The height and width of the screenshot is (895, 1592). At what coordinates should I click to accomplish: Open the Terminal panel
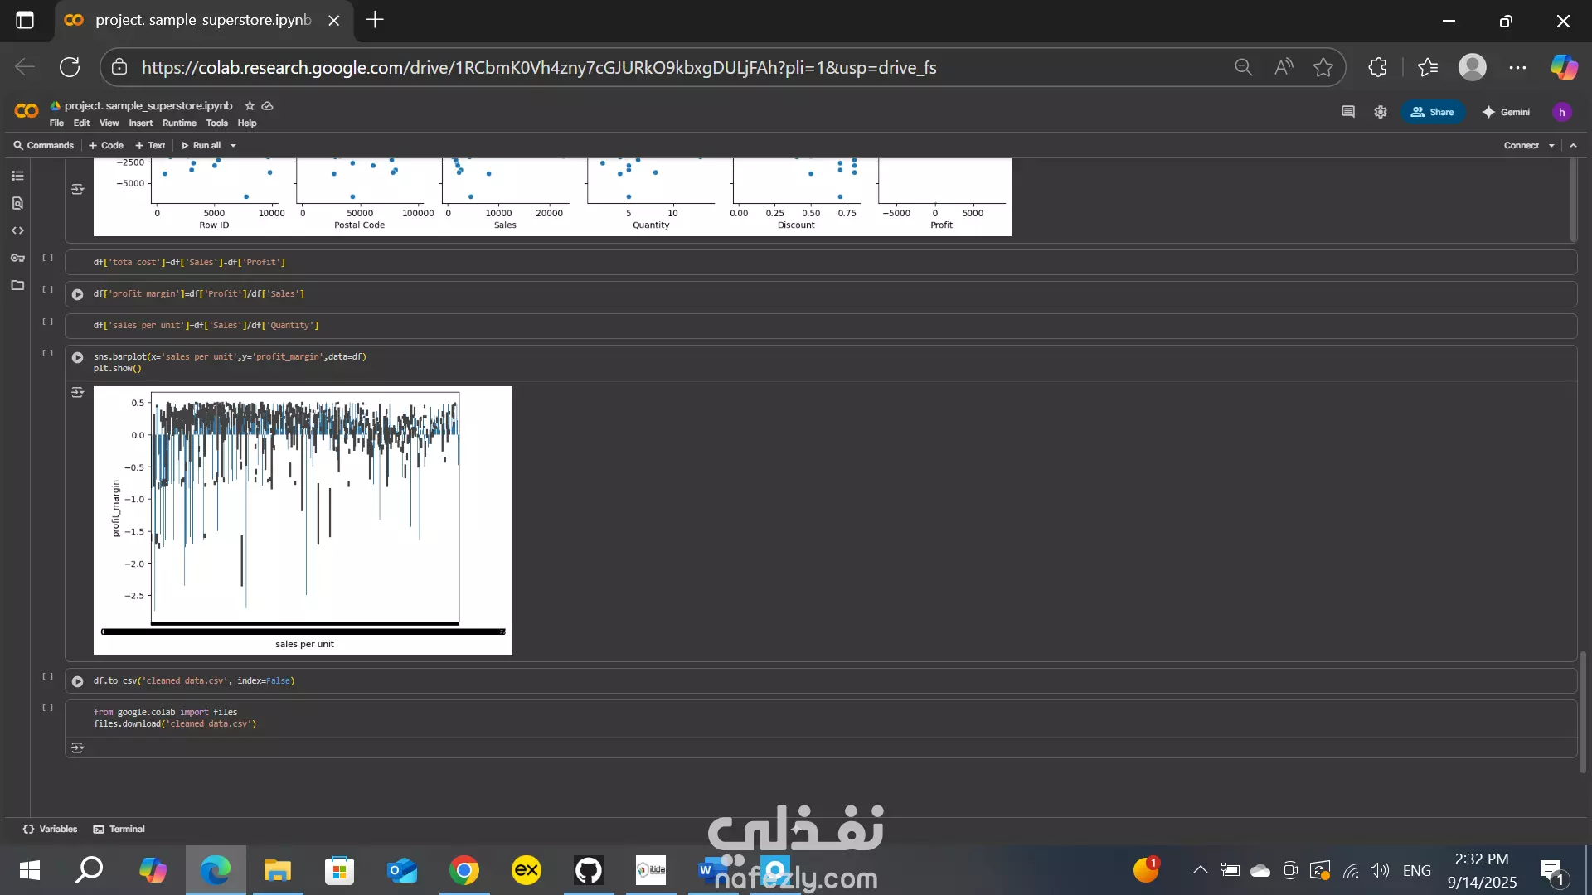(x=119, y=830)
